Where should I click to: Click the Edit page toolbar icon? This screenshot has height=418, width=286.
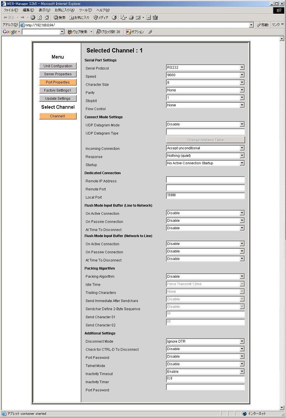click(x=138, y=18)
